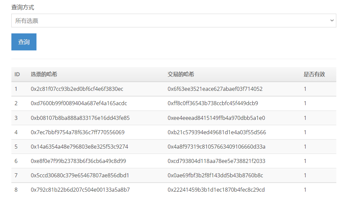Select transaction hash 0x0ae69fbf3b2f8f143dd5b43b8760b8c
Image resolution: width=343 pixels, height=197 pixels.
[215, 175]
